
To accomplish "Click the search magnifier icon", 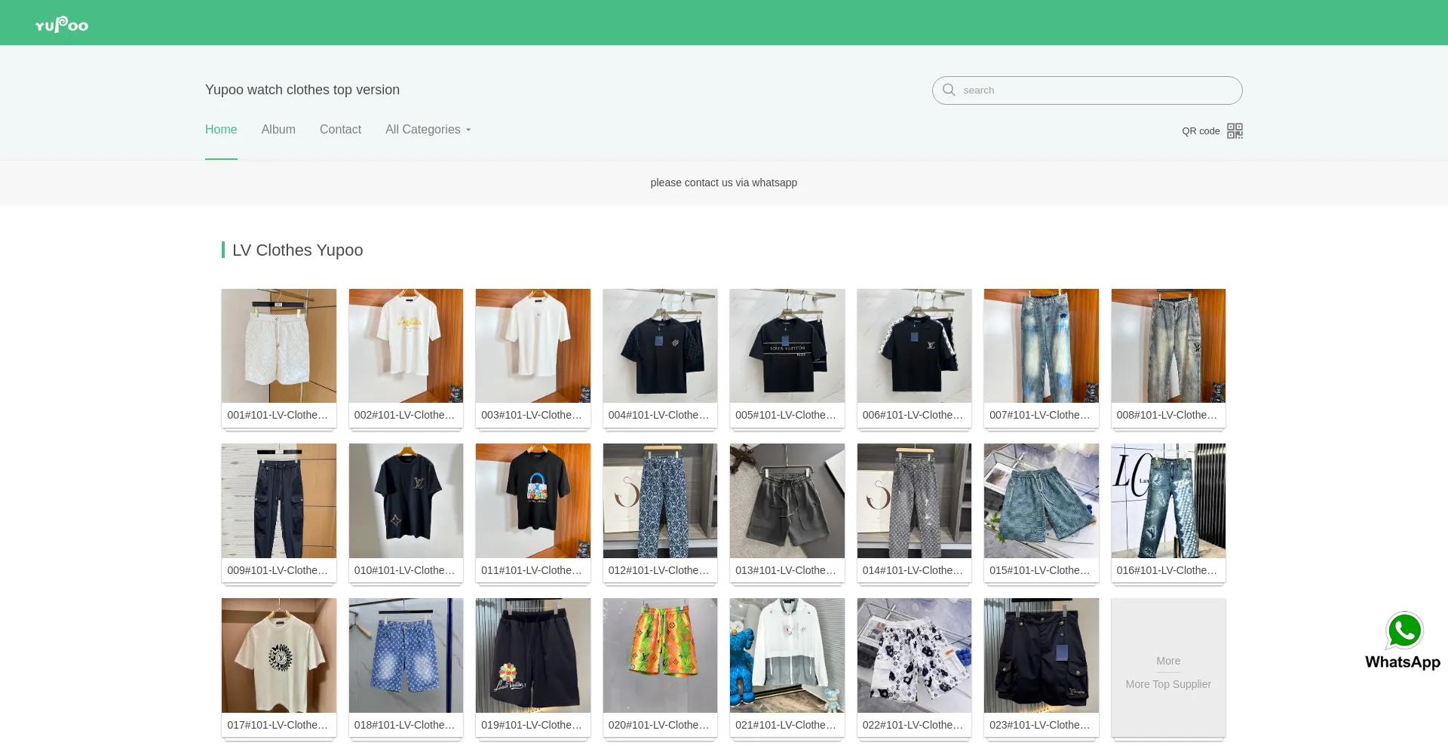I will [x=949, y=90].
